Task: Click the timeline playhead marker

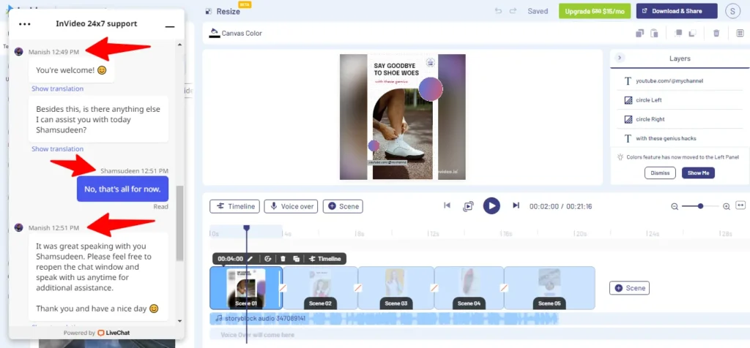Action: tap(246, 229)
